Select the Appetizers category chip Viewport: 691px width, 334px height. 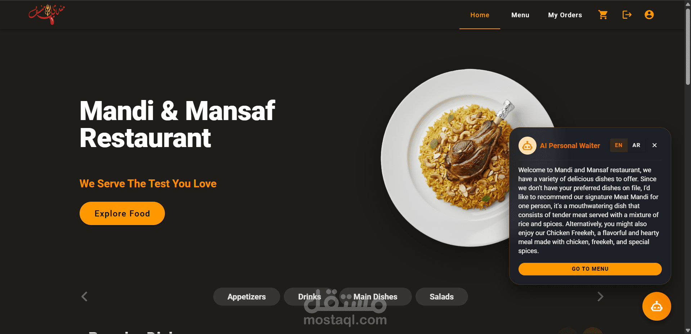[246, 297]
